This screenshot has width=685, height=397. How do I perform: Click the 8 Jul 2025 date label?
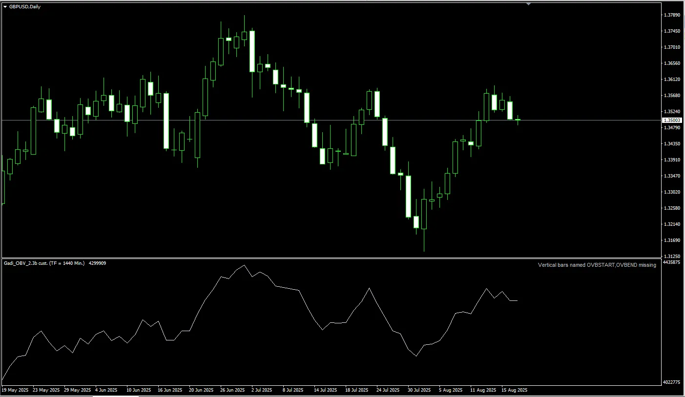(x=293, y=390)
